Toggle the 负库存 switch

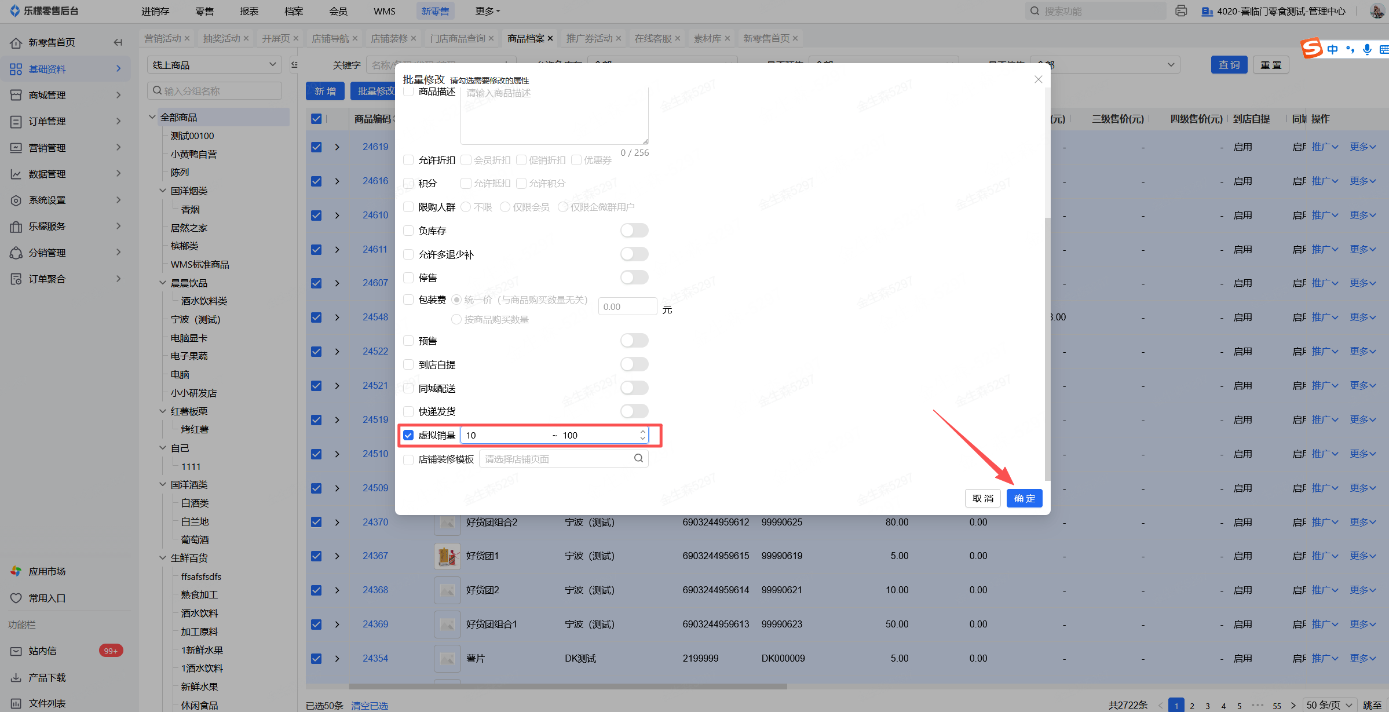tap(634, 231)
